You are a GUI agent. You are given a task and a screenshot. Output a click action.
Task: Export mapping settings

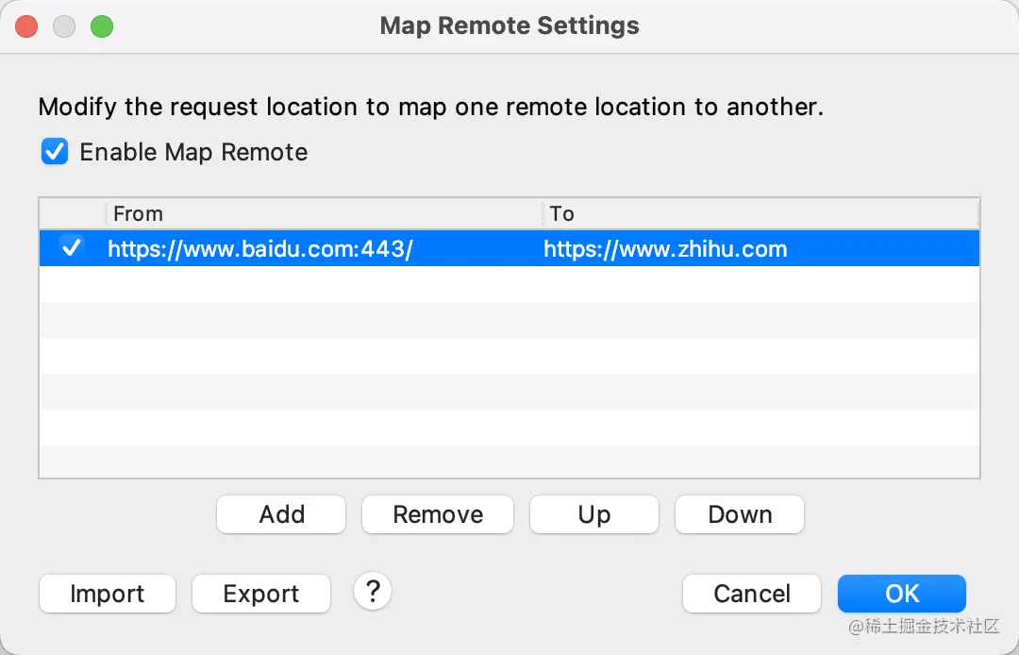pyautogui.click(x=261, y=594)
